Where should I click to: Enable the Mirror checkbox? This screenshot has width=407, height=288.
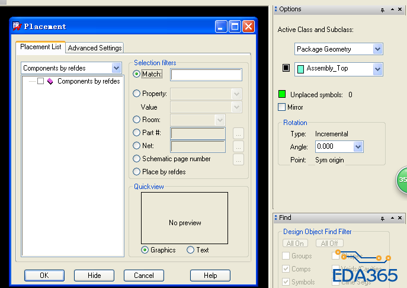(281, 107)
